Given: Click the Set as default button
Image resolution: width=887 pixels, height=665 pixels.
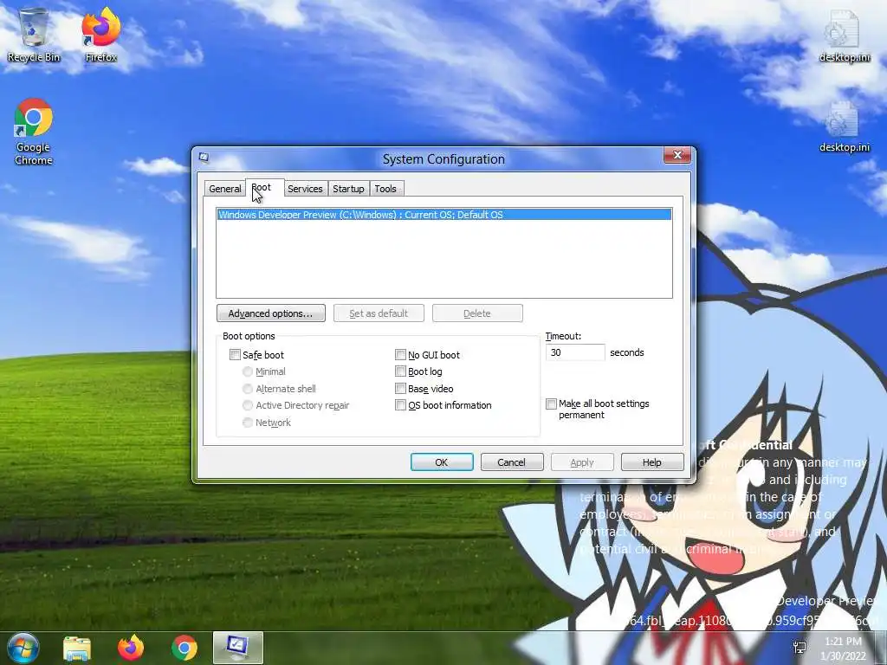Looking at the screenshot, I should point(379,313).
